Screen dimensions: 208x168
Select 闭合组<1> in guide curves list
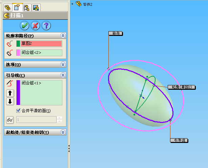point(32,83)
